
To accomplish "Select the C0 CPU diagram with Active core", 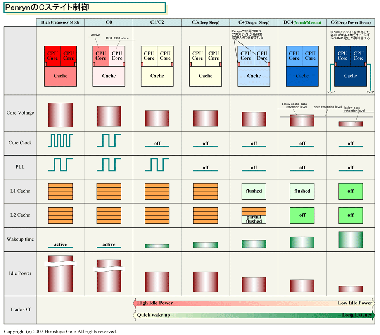I will click(x=109, y=66).
